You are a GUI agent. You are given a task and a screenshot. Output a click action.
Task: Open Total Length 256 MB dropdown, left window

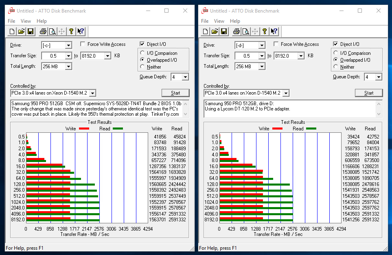pos(68,67)
